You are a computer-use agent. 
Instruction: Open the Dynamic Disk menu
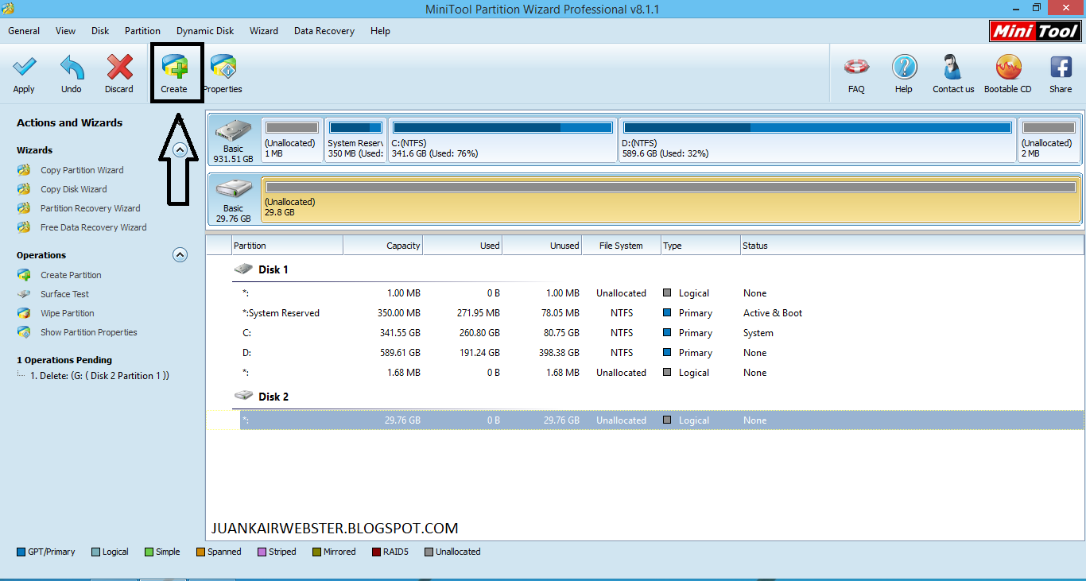205,31
